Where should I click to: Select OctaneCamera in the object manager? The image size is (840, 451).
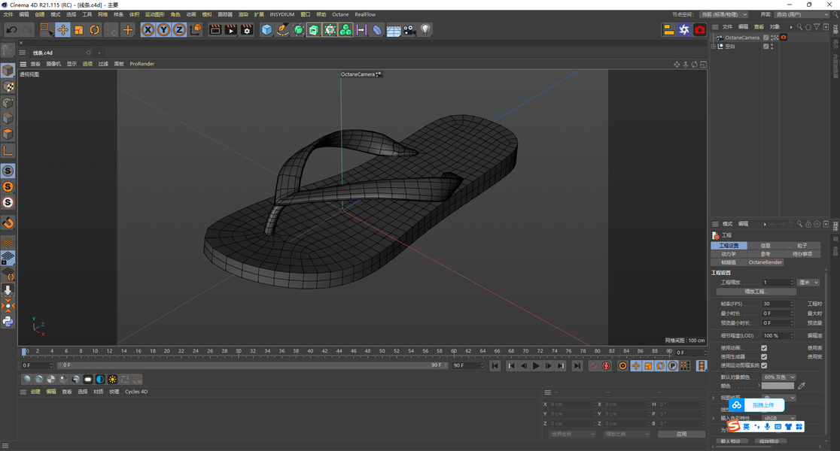pos(741,38)
